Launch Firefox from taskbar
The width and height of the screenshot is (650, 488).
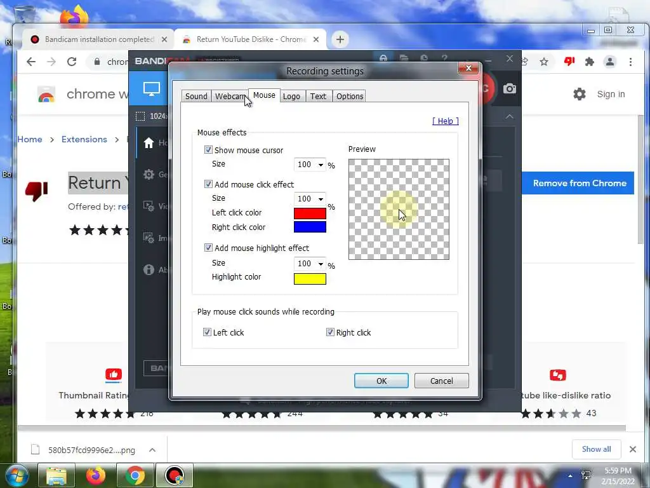coord(96,475)
